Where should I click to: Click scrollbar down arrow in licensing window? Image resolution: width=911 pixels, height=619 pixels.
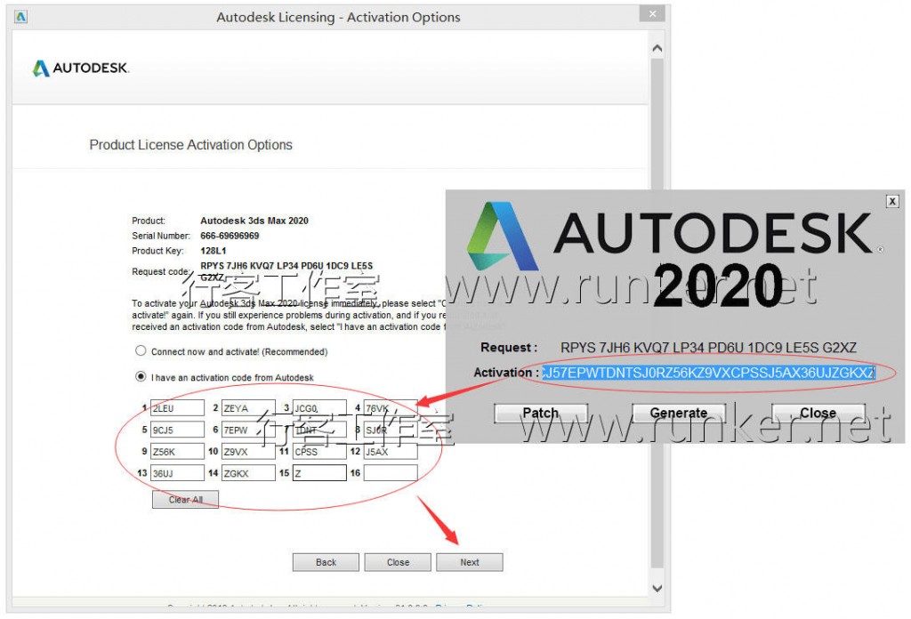click(657, 588)
